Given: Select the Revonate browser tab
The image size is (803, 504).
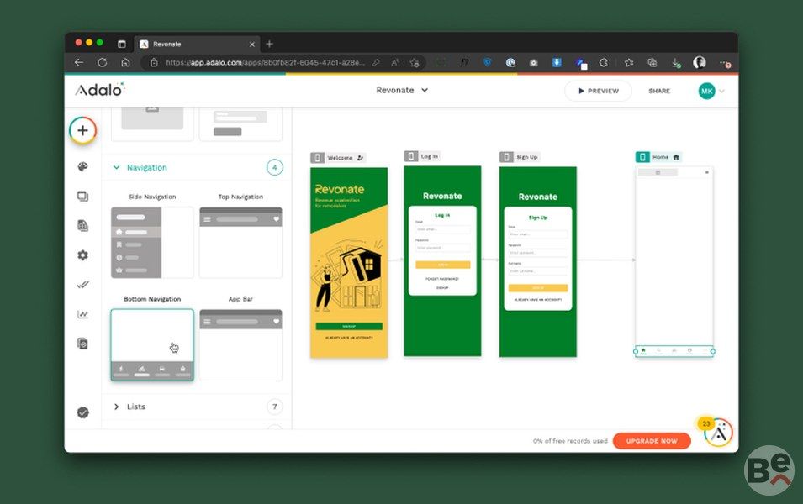Looking at the screenshot, I should [197, 44].
